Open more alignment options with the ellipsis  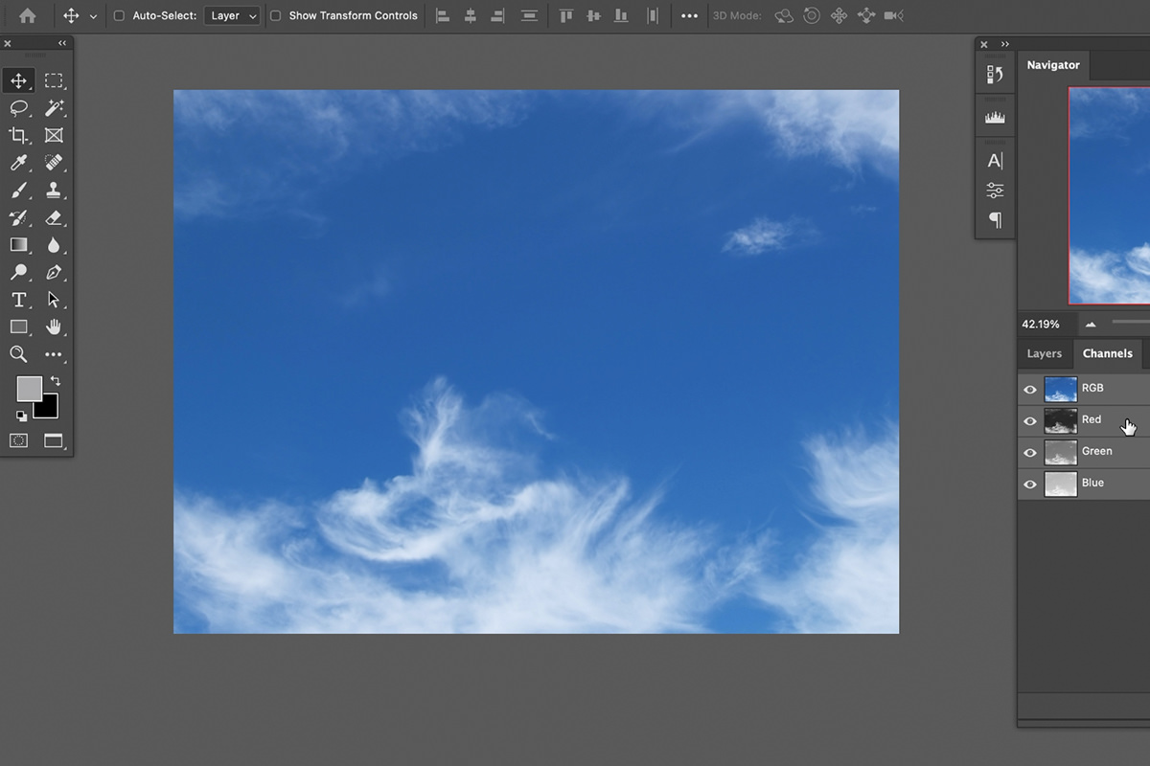point(689,15)
